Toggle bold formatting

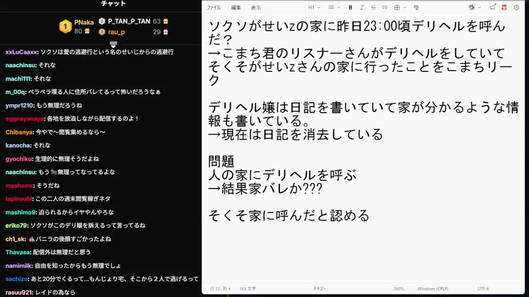coord(350,7)
